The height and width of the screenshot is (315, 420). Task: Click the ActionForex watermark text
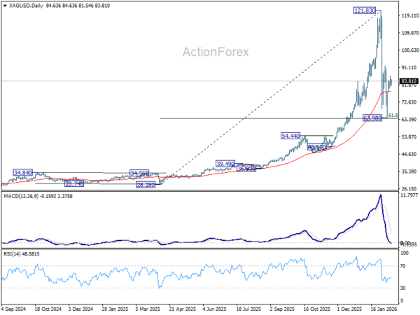click(x=216, y=52)
